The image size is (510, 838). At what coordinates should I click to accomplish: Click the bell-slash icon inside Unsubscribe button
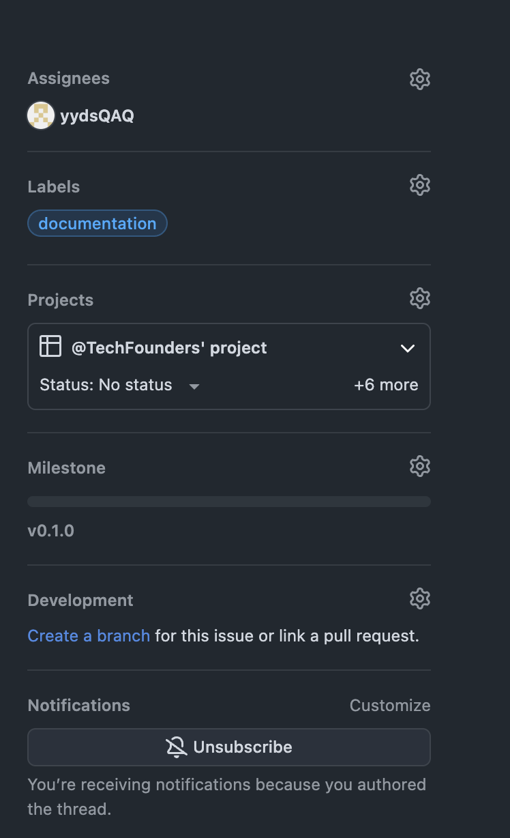[x=177, y=747]
